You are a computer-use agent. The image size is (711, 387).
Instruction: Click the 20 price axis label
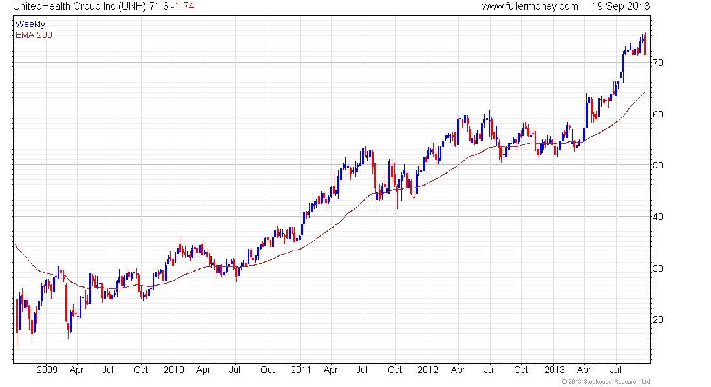pyautogui.click(x=657, y=319)
